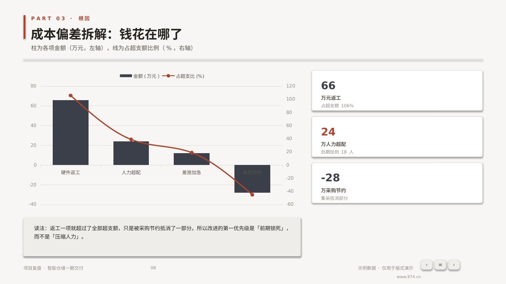Click the 差旅加急 bar in chart

[x=191, y=159]
